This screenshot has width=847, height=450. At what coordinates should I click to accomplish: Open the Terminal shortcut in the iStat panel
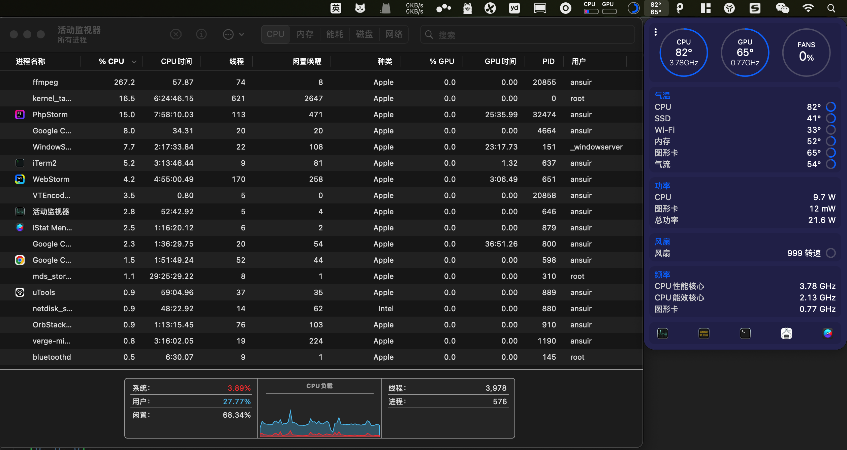(x=745, y=333)
